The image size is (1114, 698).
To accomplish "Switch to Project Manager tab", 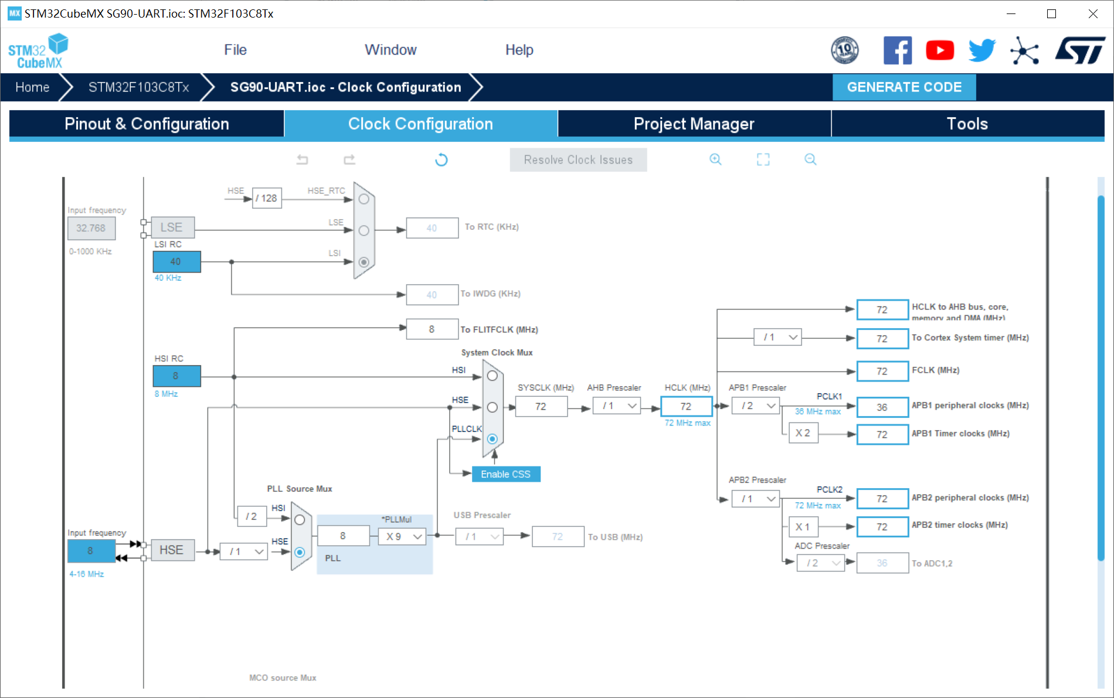I will [694, 124].
